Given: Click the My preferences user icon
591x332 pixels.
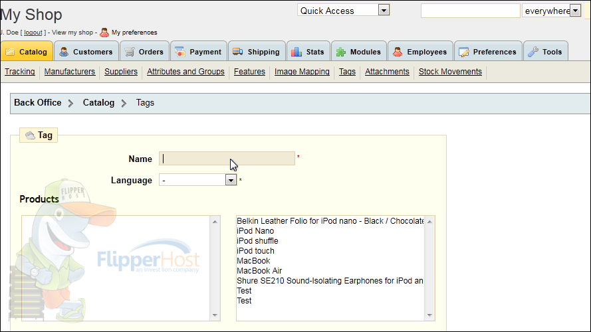Looking at the screenshot, I should coord(104,33).
